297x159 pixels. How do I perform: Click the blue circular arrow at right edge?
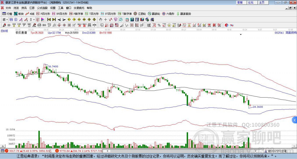tap(295, 120)
